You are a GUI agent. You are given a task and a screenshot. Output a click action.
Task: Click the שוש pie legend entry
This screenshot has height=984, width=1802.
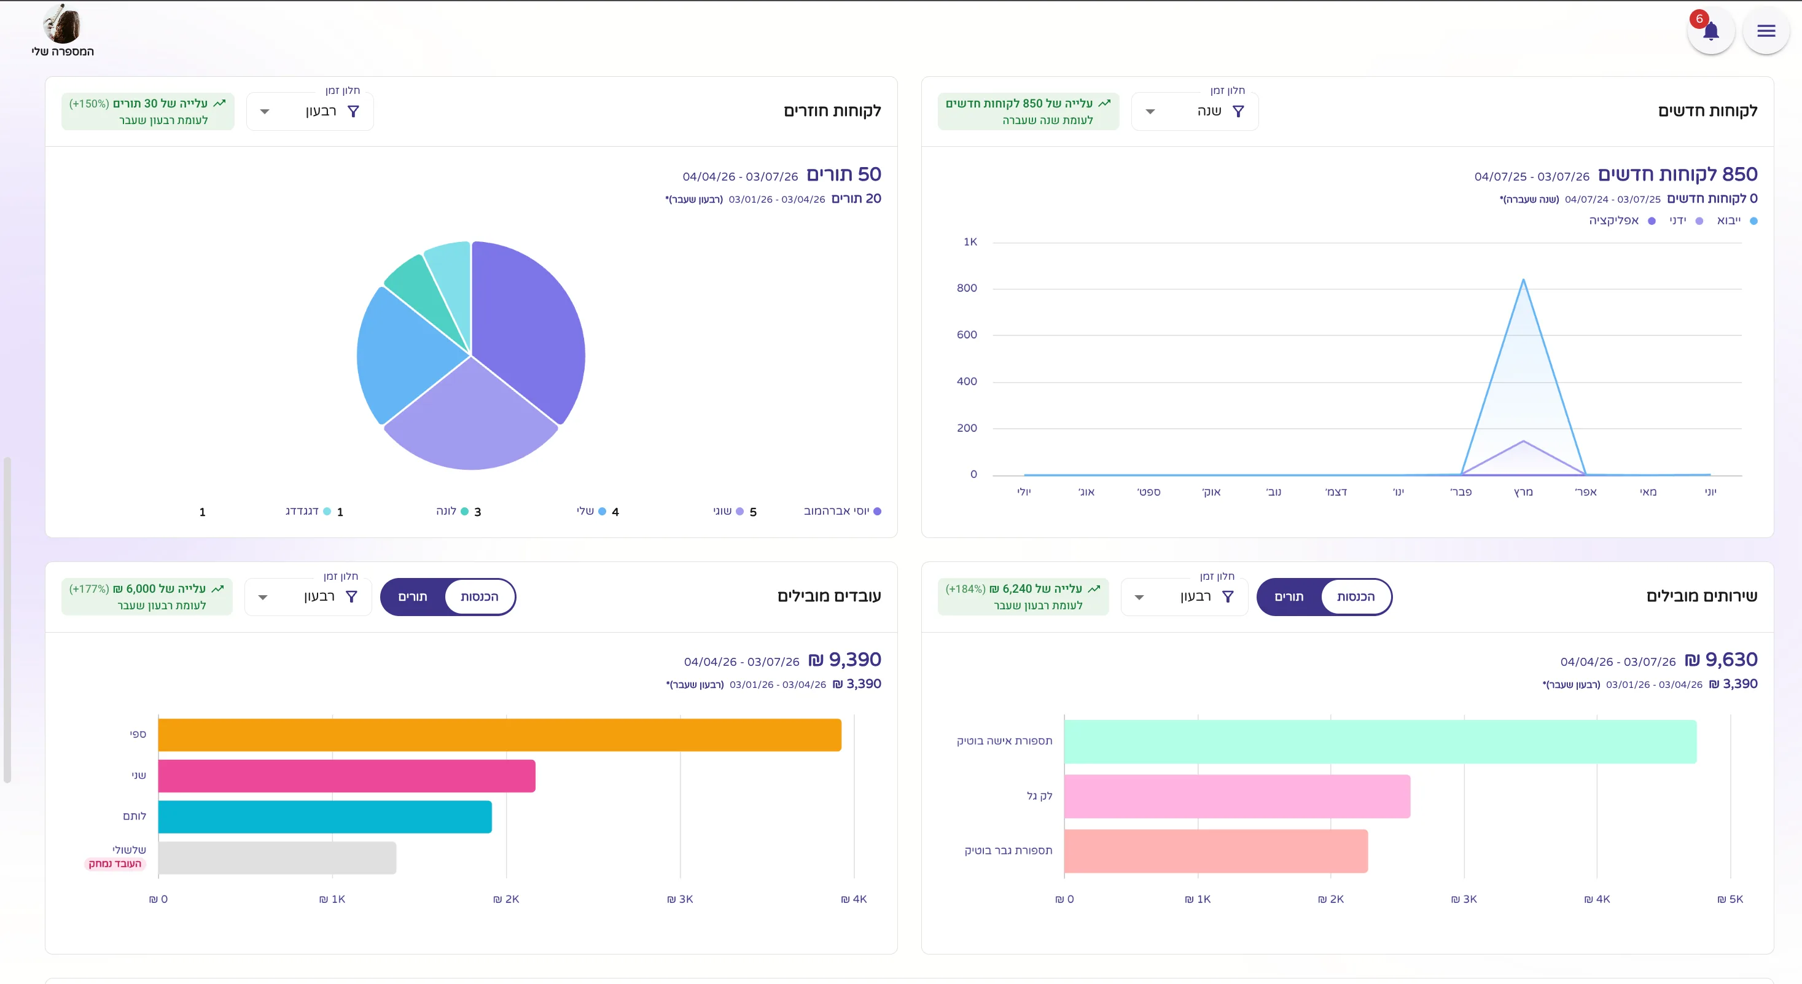728,511
